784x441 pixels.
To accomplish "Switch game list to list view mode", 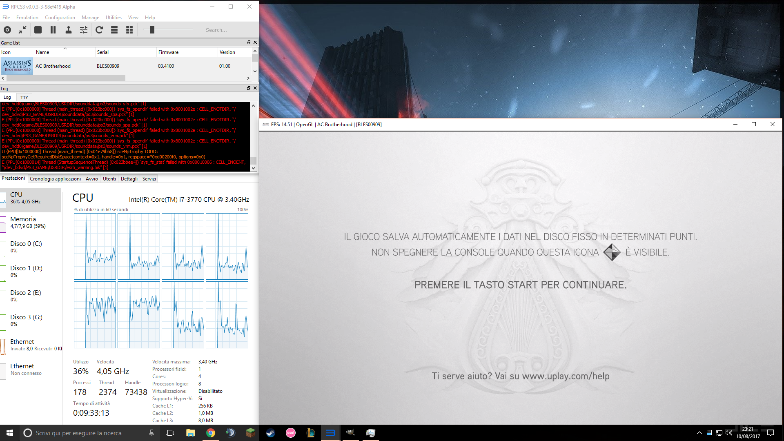I will tap(114, 30).
